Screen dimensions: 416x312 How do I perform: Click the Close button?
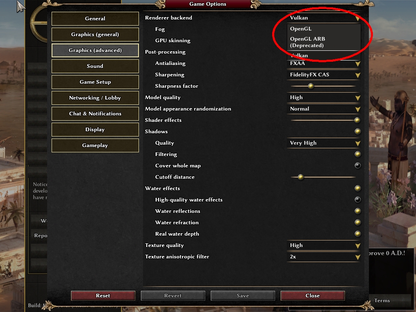(x=312, y=296)
